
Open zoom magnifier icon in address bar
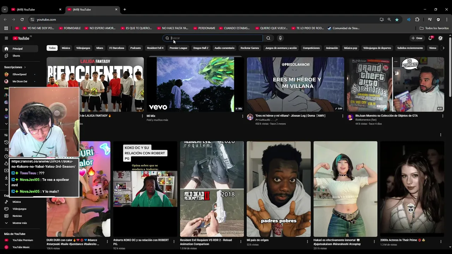[389, 20]
